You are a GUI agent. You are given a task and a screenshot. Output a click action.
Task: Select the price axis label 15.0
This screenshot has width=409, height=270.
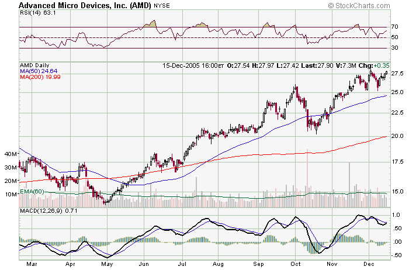click(x=397, y=192)
